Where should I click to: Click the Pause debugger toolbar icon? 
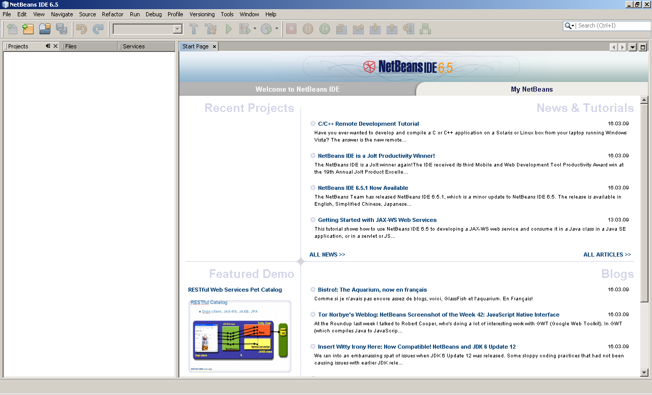click(308, 29)
